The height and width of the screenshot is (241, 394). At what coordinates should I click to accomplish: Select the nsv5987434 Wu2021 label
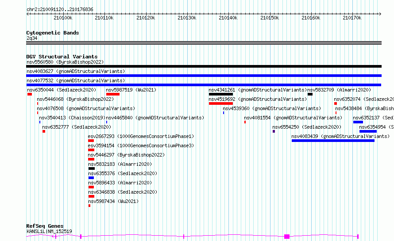pyautogui.click(x=113, y=201)
